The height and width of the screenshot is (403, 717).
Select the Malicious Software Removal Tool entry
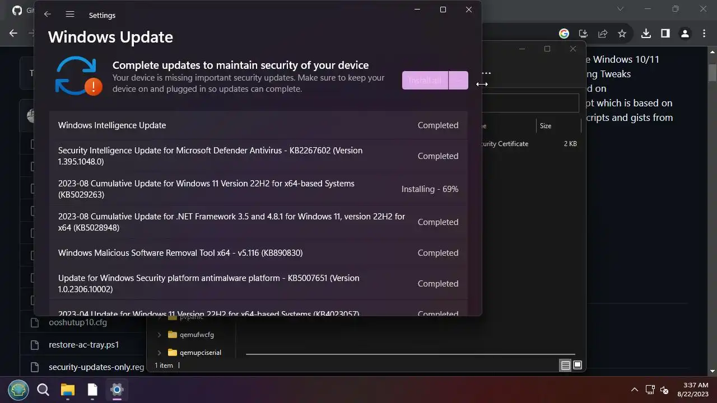click(x=258, y=253)
